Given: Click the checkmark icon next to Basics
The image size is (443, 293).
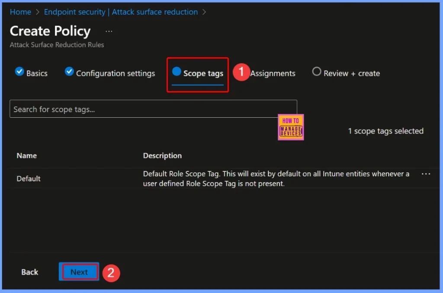Looking at the screenshot, I should point(19,72).
